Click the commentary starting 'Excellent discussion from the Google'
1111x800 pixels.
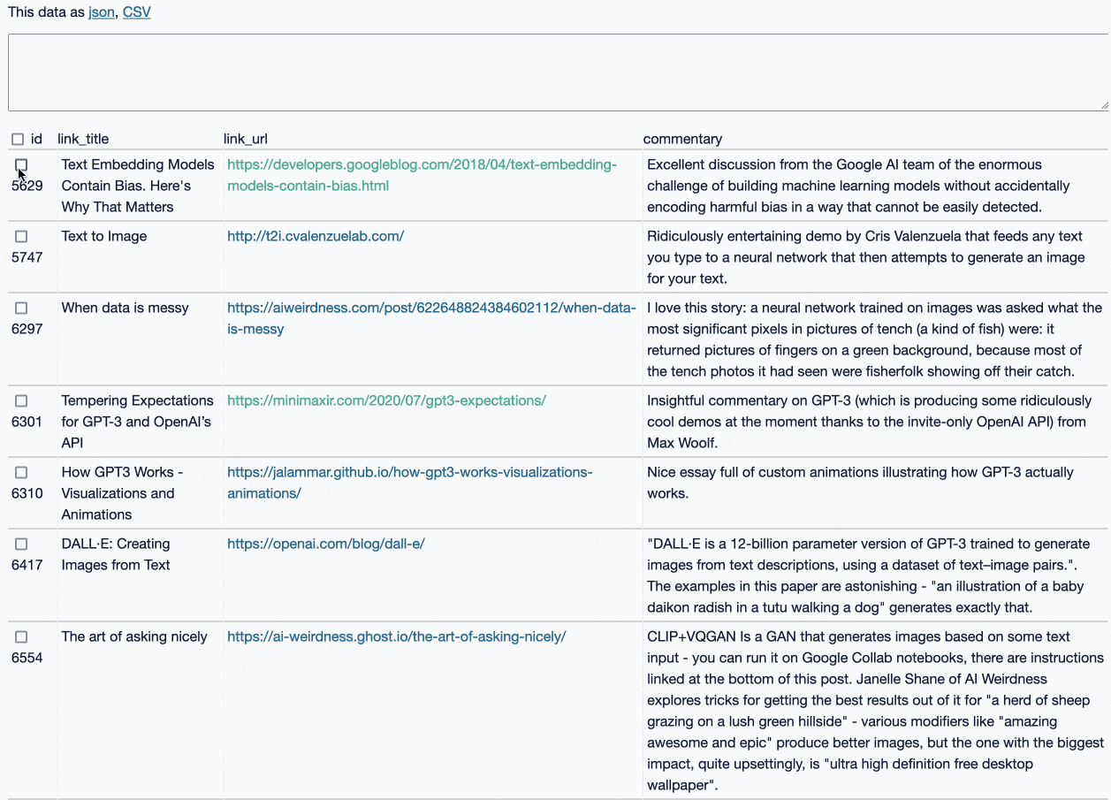[858, 186]
